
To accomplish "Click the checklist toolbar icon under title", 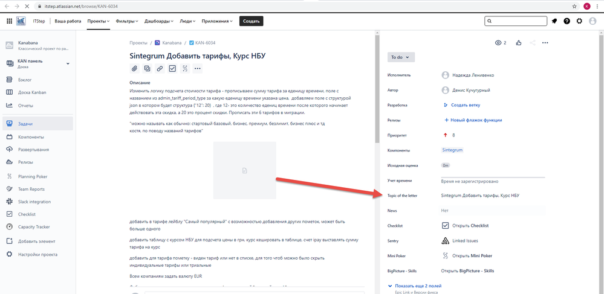I will pos(172,68).
